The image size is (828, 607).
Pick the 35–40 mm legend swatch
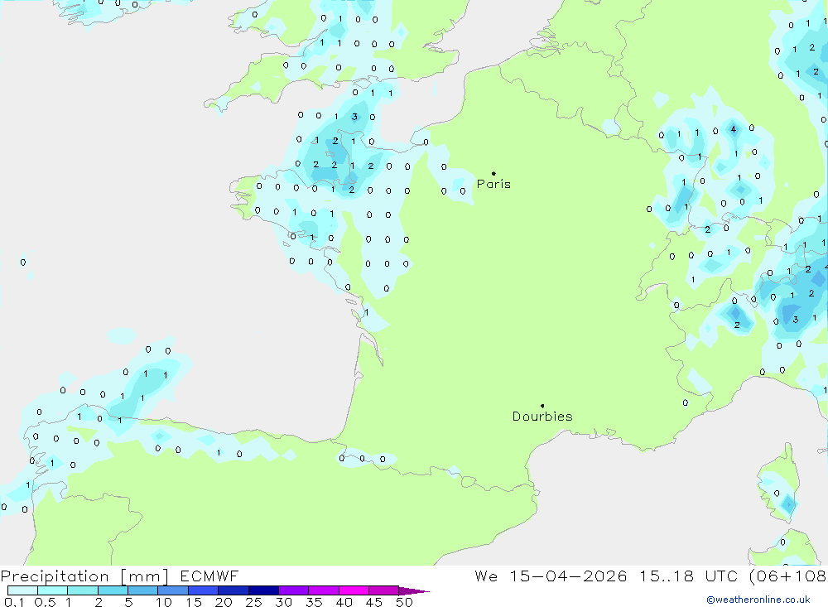[324, 590]
